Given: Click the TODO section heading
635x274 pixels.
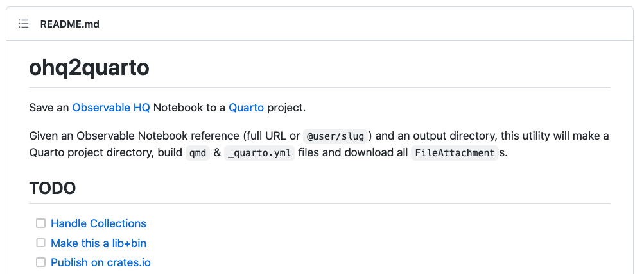Looking at the screenshot, I should click(x=53, y=188).
